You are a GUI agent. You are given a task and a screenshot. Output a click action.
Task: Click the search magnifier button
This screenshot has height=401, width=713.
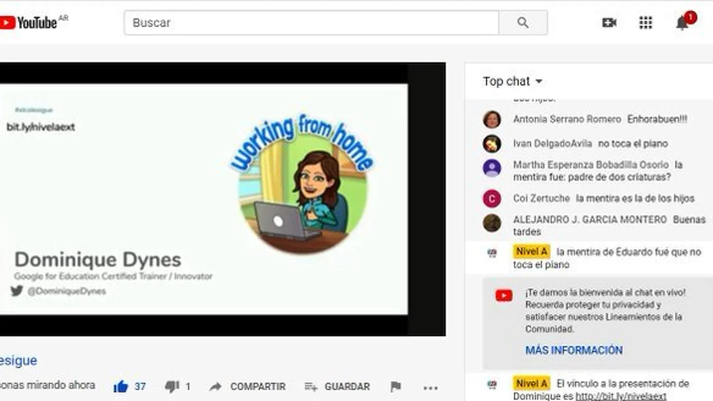coord(523,23)
